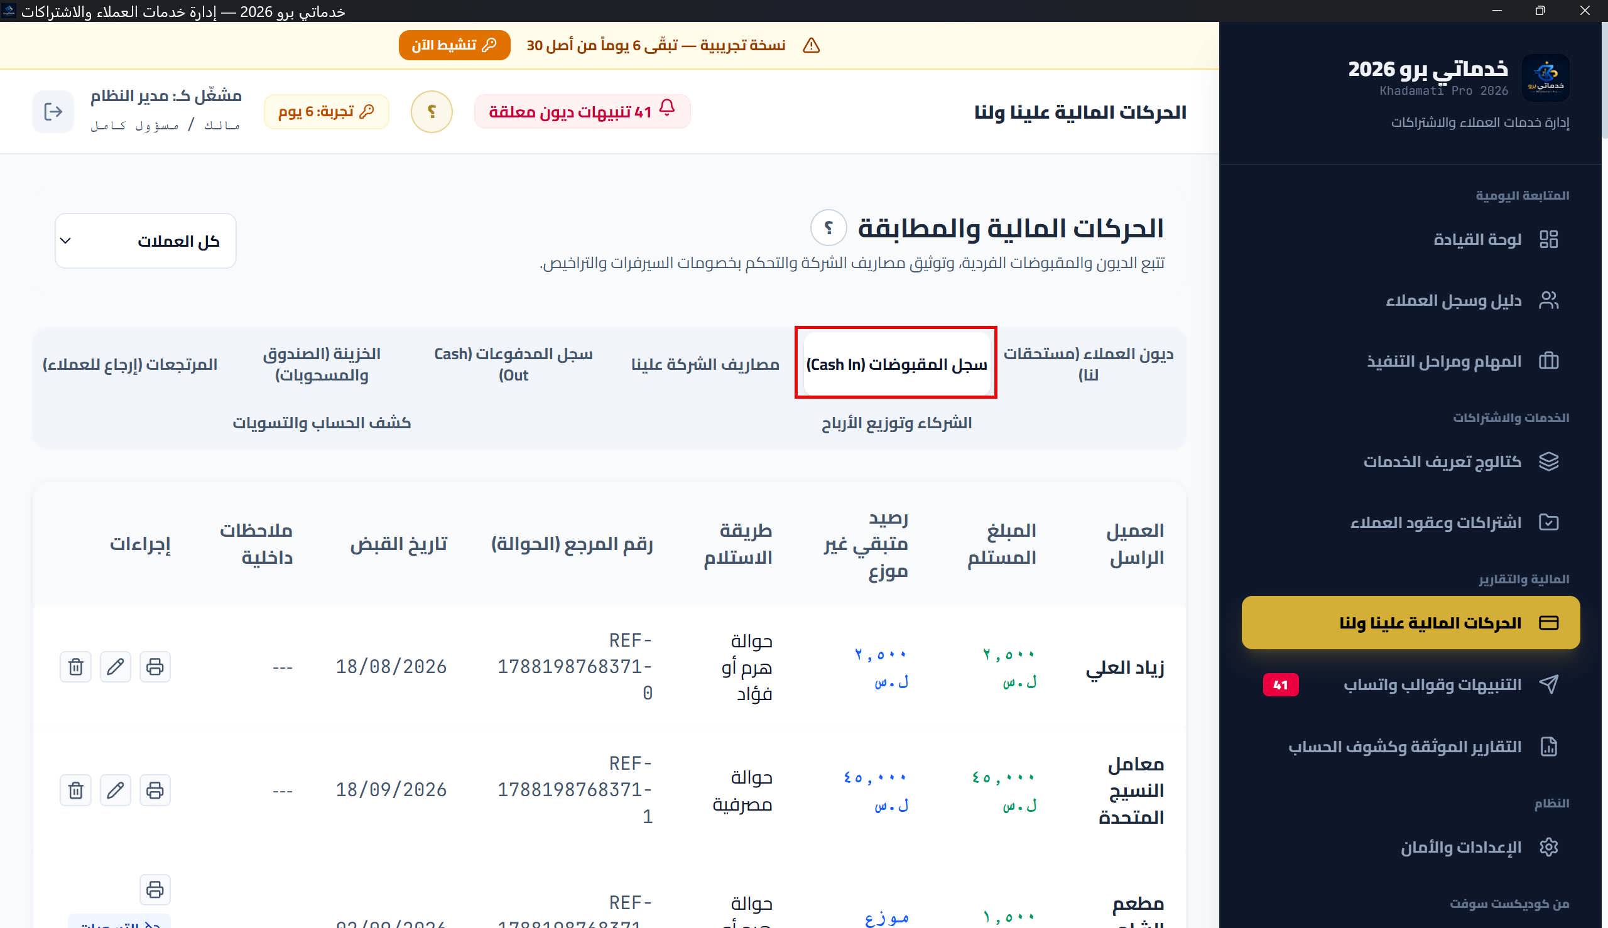Select الحركات المالية علينا ولنا sidebar item
The width and height of the screenshot is (1608, 928).
tap(1410, 623)
